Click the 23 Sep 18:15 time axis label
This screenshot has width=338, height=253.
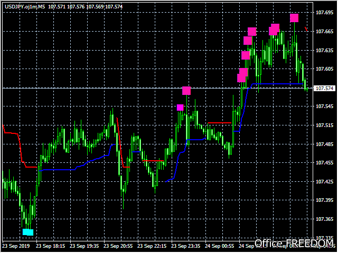51,246
